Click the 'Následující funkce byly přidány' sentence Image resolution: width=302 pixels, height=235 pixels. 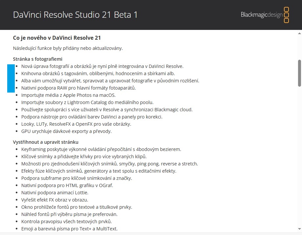[x=68, y=48]
